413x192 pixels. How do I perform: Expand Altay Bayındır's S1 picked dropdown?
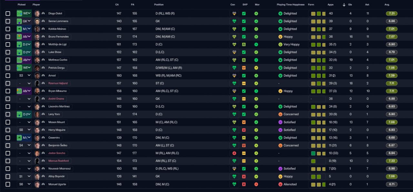pos(24,177)
